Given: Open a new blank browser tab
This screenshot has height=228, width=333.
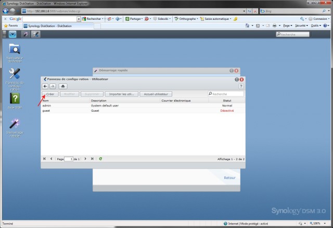Looking at the screenshot, I should (x=97, y=26).
